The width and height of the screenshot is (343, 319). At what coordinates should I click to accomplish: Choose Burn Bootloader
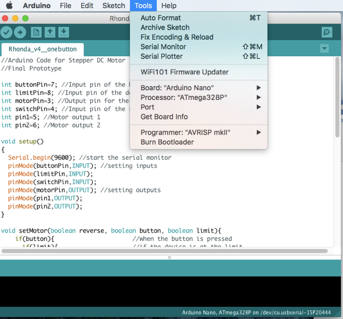(x=199, y=142)
